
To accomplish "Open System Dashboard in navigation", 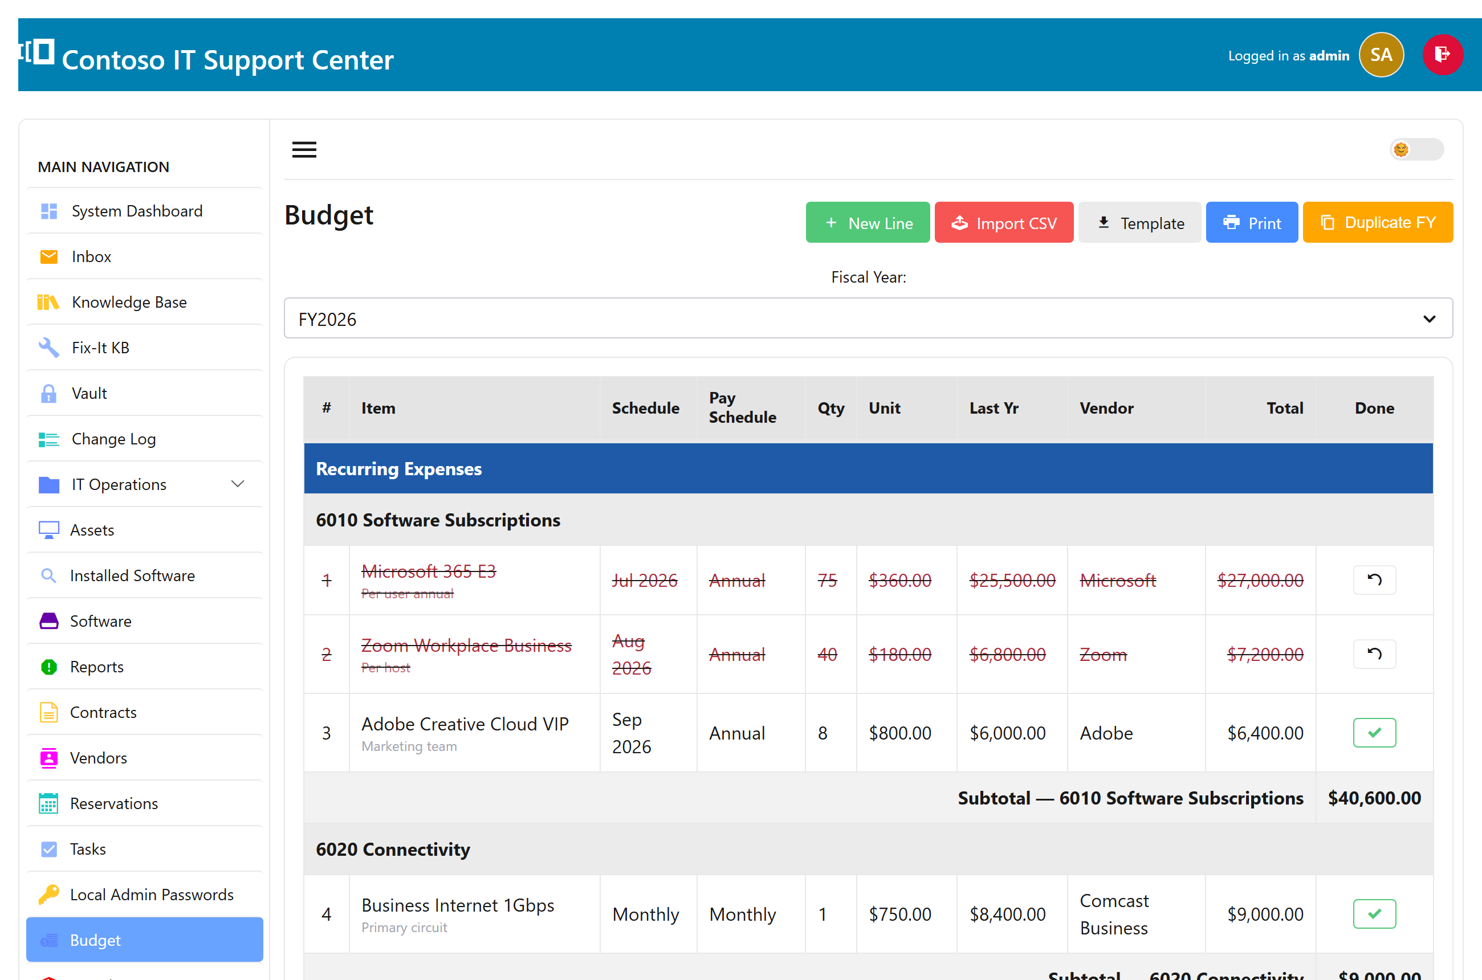I will click(144, 211).
